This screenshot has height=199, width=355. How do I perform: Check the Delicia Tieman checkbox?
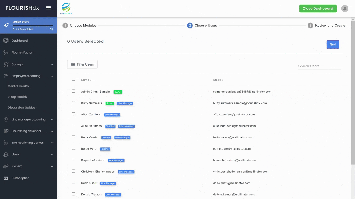point(73,194)
